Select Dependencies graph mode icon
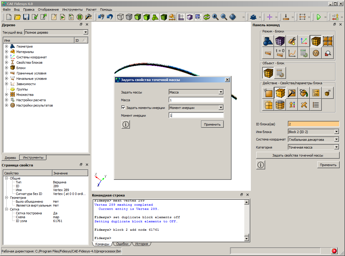Viewport: 345px width, 256px height. [x=292, y=53]
